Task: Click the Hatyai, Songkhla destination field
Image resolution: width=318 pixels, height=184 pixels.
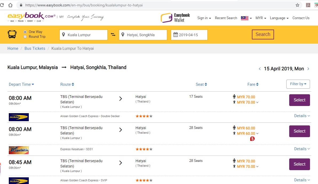Action: click(x=143, y=35)
